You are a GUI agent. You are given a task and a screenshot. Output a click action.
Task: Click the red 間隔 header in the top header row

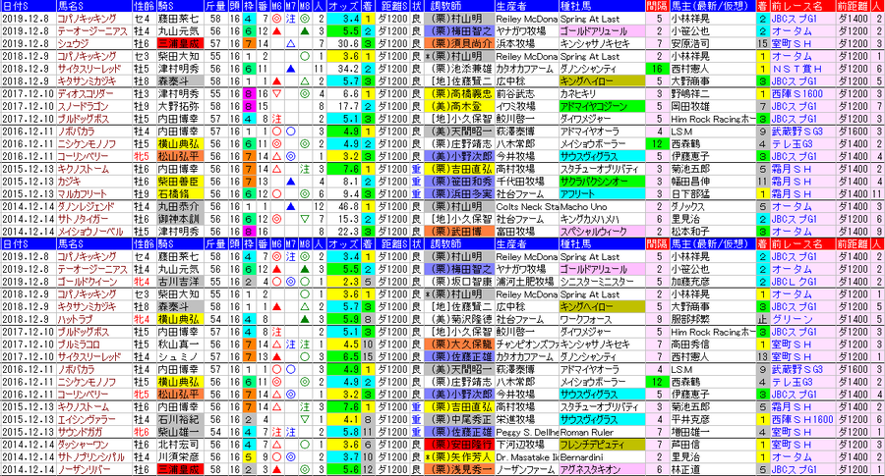[x=657, y=6]
